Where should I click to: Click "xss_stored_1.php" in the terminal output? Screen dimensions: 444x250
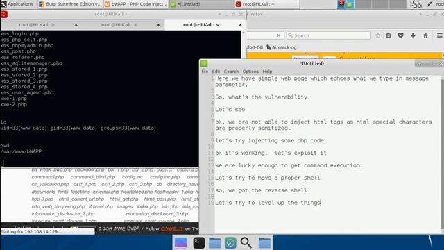click(x=24, y=69)
